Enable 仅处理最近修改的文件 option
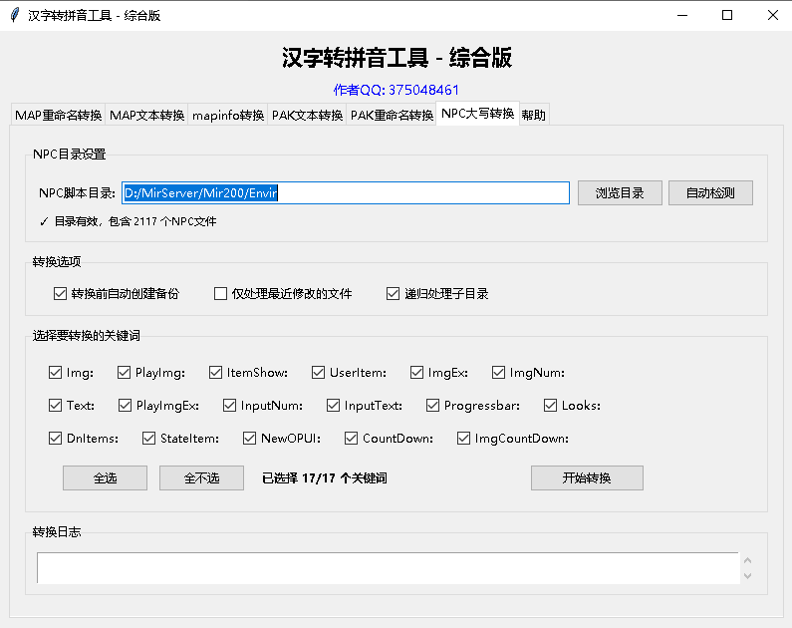Viewport: 792px width, 628px height. (221, 294)
